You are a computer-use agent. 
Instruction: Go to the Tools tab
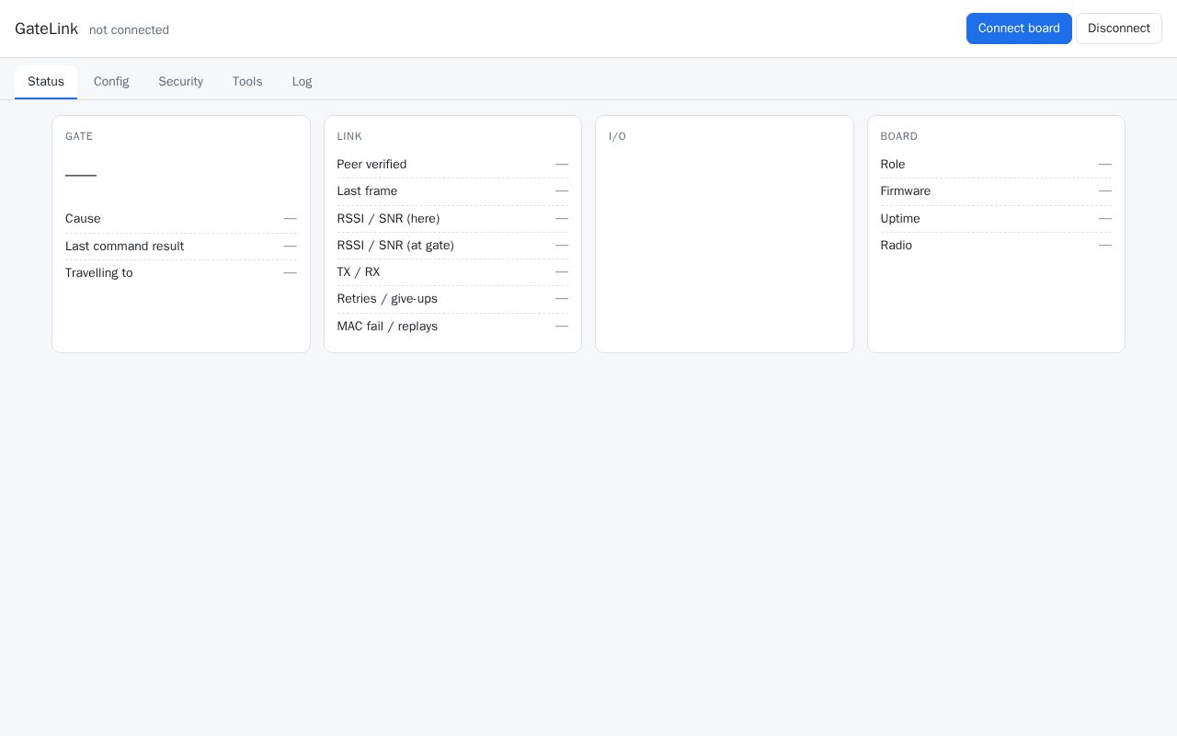[247, 82]
